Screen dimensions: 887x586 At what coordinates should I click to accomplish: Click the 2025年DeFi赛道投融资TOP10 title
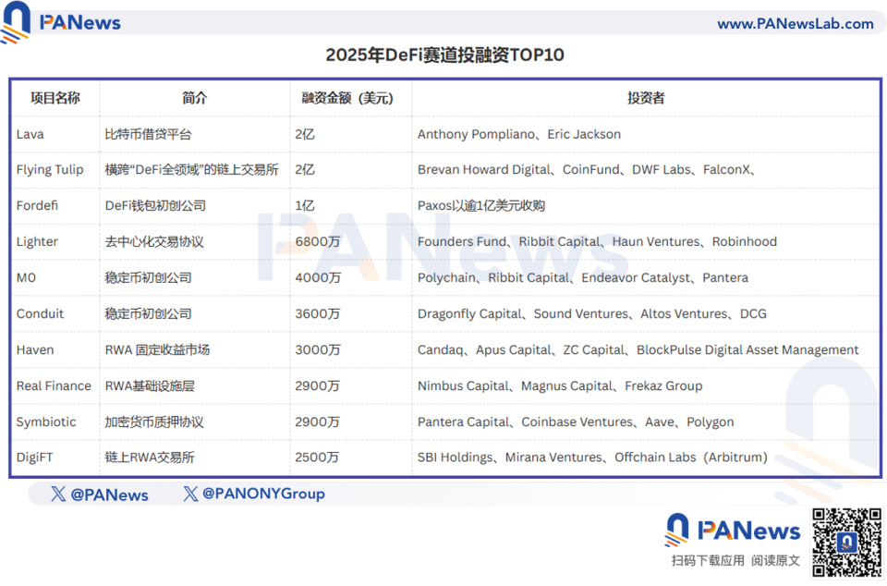[x=444, y=55]
